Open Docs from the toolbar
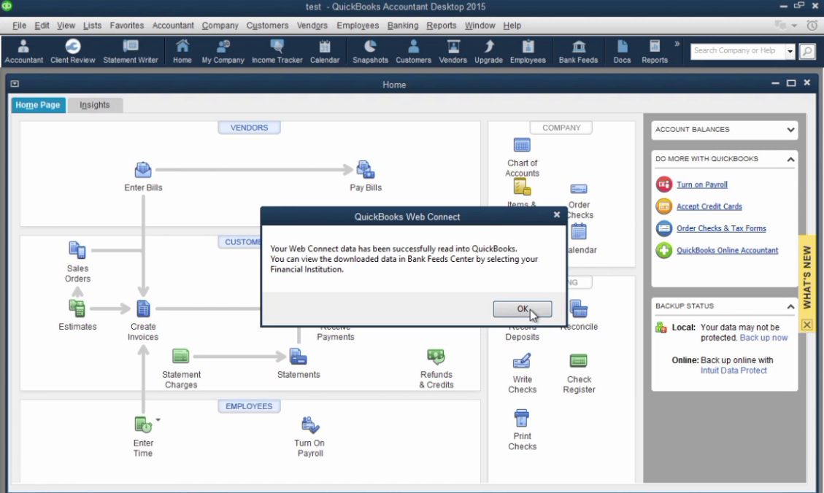Screen dimensions: 824x493 click(x=622, y=52)
